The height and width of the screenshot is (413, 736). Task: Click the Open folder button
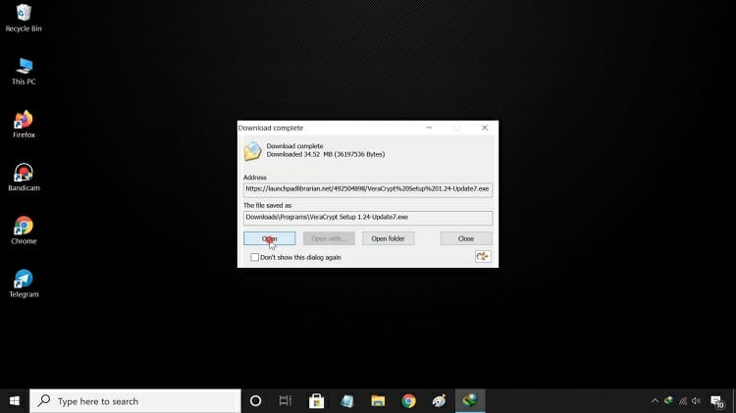tap(388, 238)
